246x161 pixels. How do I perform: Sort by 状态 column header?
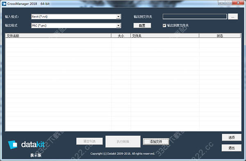pos(220,36)
